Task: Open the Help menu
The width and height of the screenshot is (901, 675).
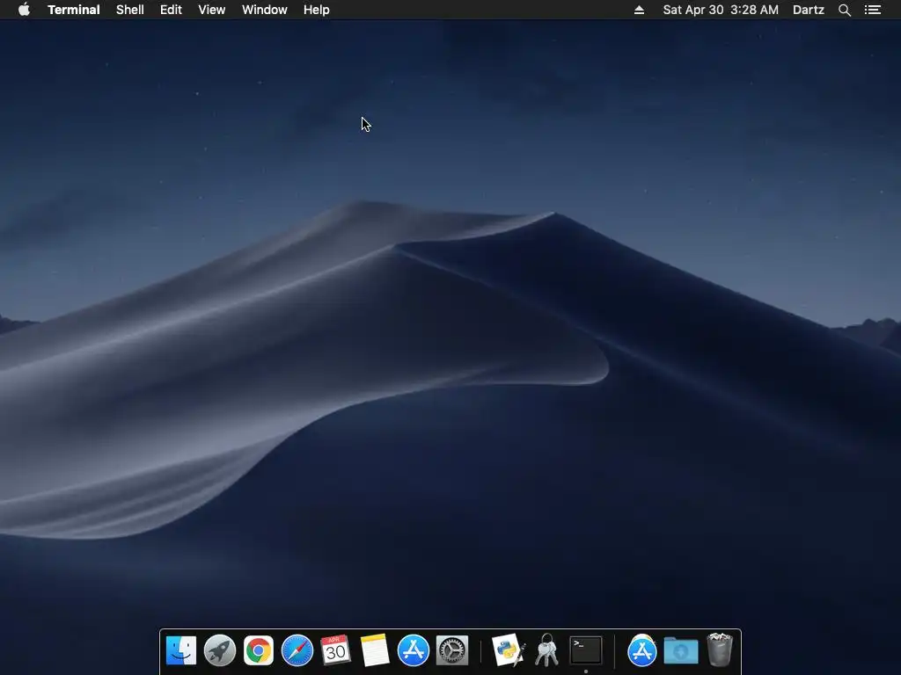Action: point(316,10)
